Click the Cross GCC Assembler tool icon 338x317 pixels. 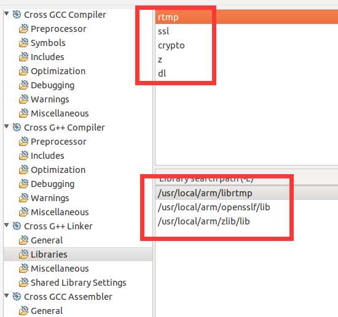tap(17, 297)
